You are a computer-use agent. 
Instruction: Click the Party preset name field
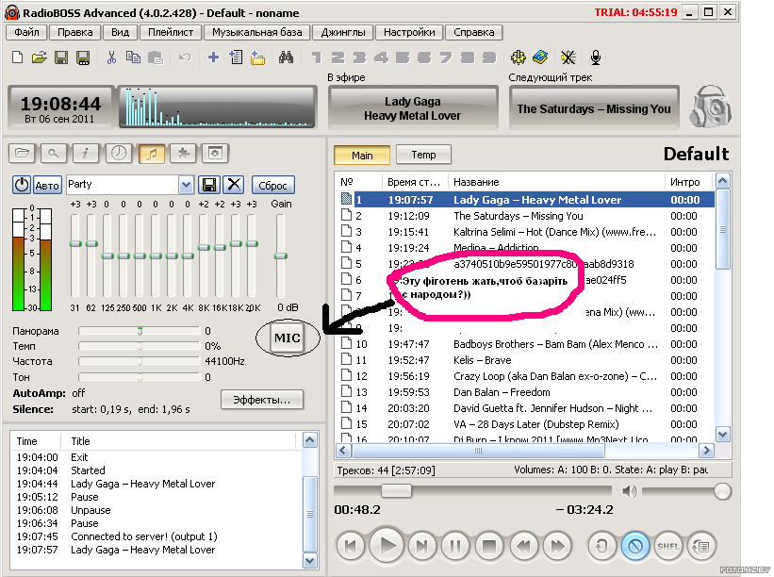[123, 185]
